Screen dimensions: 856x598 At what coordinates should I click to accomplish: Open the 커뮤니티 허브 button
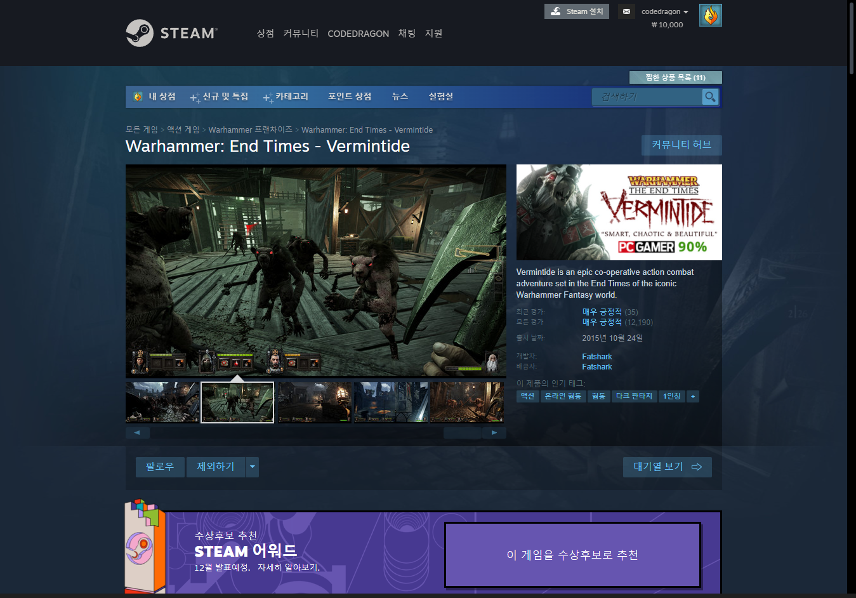pos(682,145)
